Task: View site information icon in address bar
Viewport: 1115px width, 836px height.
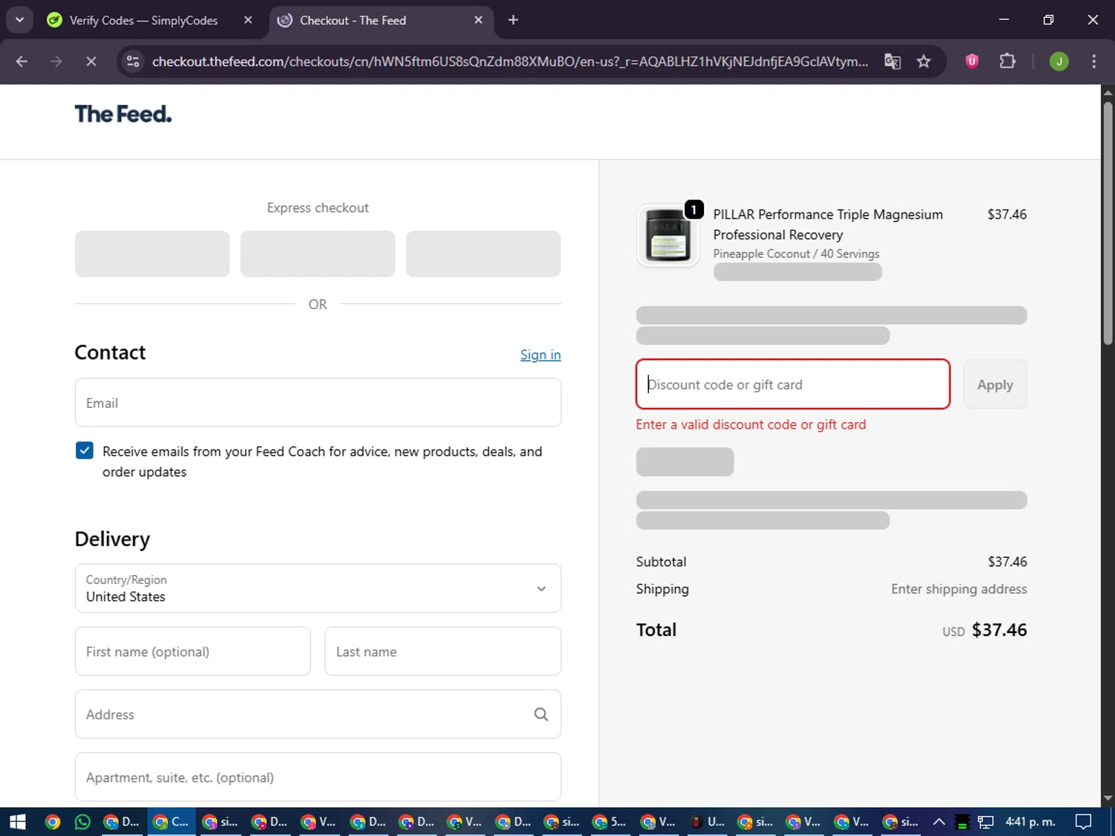Action: [x=133, y=62]
